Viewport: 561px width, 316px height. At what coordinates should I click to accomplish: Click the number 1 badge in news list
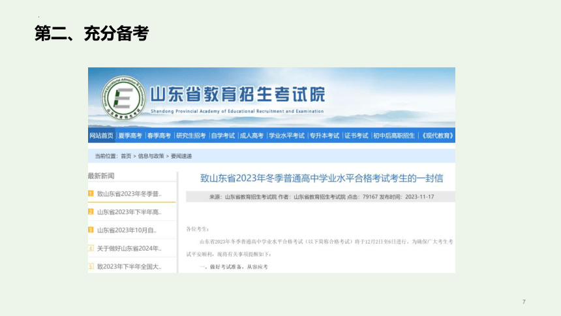[91, 193]
